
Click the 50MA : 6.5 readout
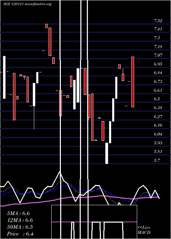[20, 227]
